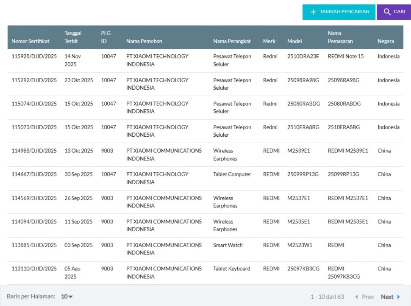The width and height of the screenshot is (411, 306).
Task: Click the Nama Perangkat column header
Action: click(232, 41)
